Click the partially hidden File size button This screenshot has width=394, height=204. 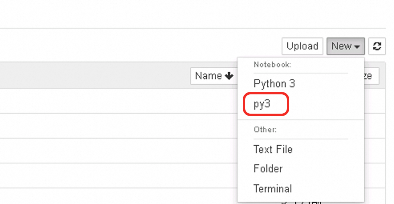click(372, 76)
